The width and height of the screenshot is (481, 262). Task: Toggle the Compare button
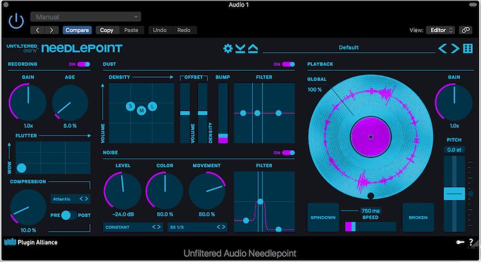[77, 30]
